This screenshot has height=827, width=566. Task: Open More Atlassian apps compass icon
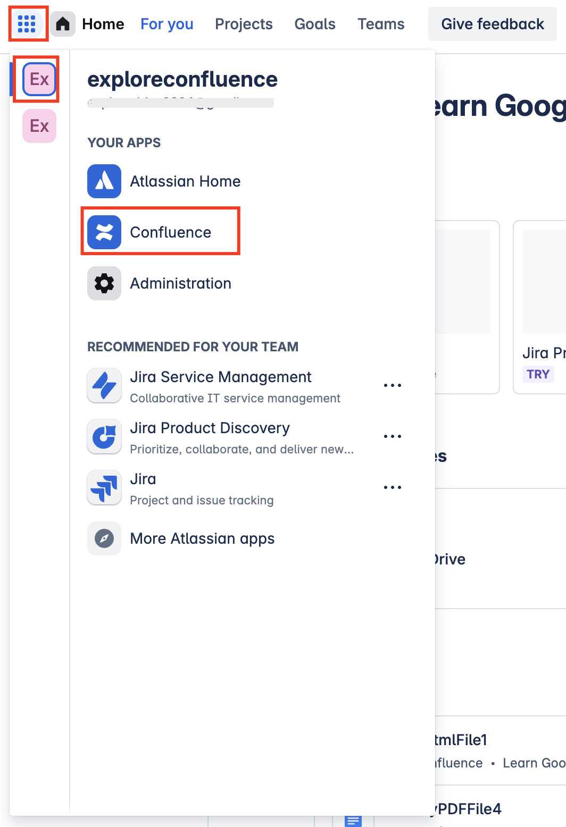(104, 538)
